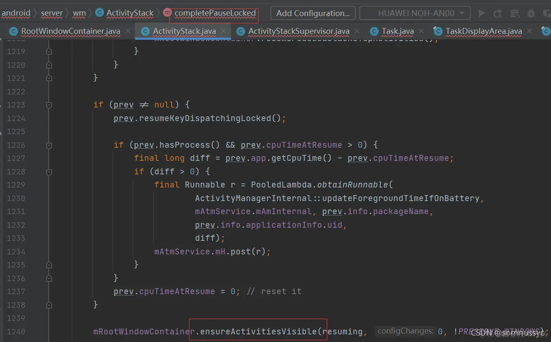Click the class icon beside ActivityStack breadcrumb
The image size is (551, 342).
(x=100, y=13)
